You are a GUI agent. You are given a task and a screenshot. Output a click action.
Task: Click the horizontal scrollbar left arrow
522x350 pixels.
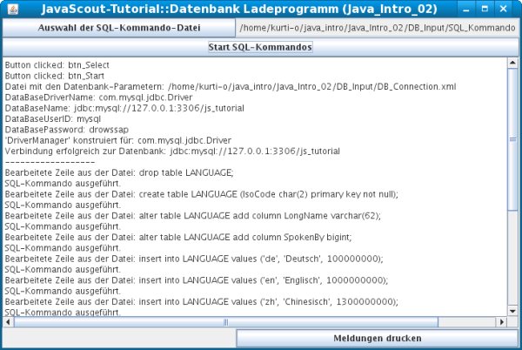[x=9, y=321]
